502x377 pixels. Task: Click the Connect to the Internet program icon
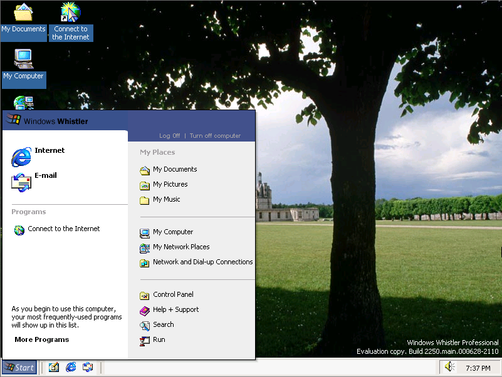click(19, 230)
